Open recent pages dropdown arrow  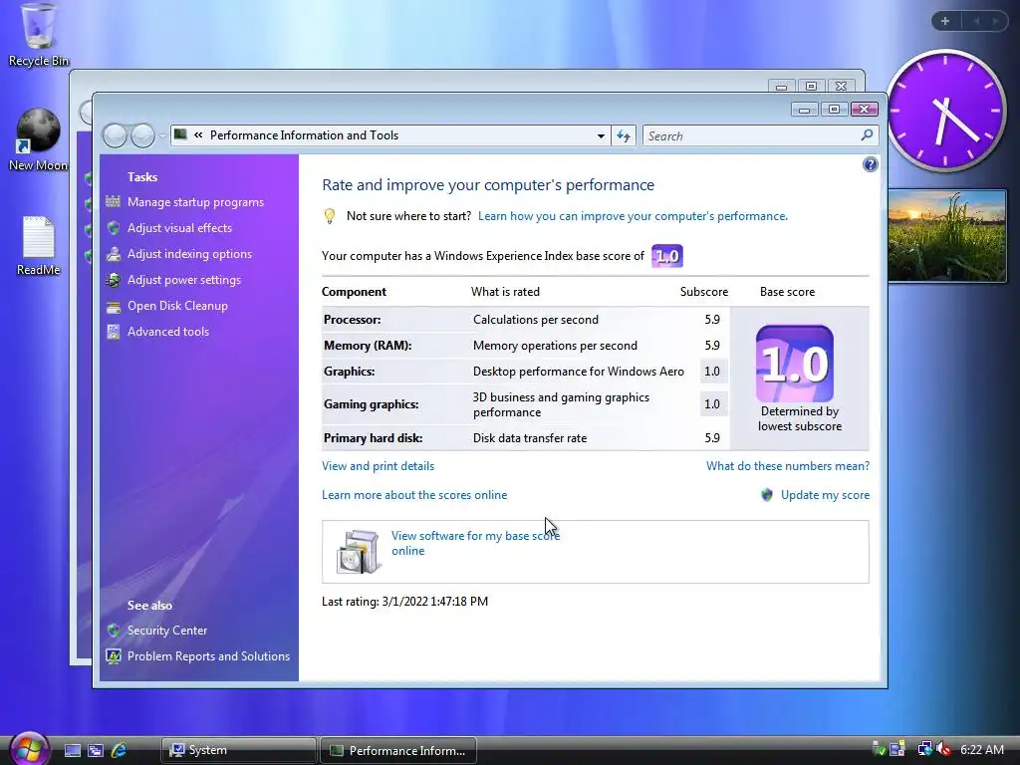[x=162, y=136]
